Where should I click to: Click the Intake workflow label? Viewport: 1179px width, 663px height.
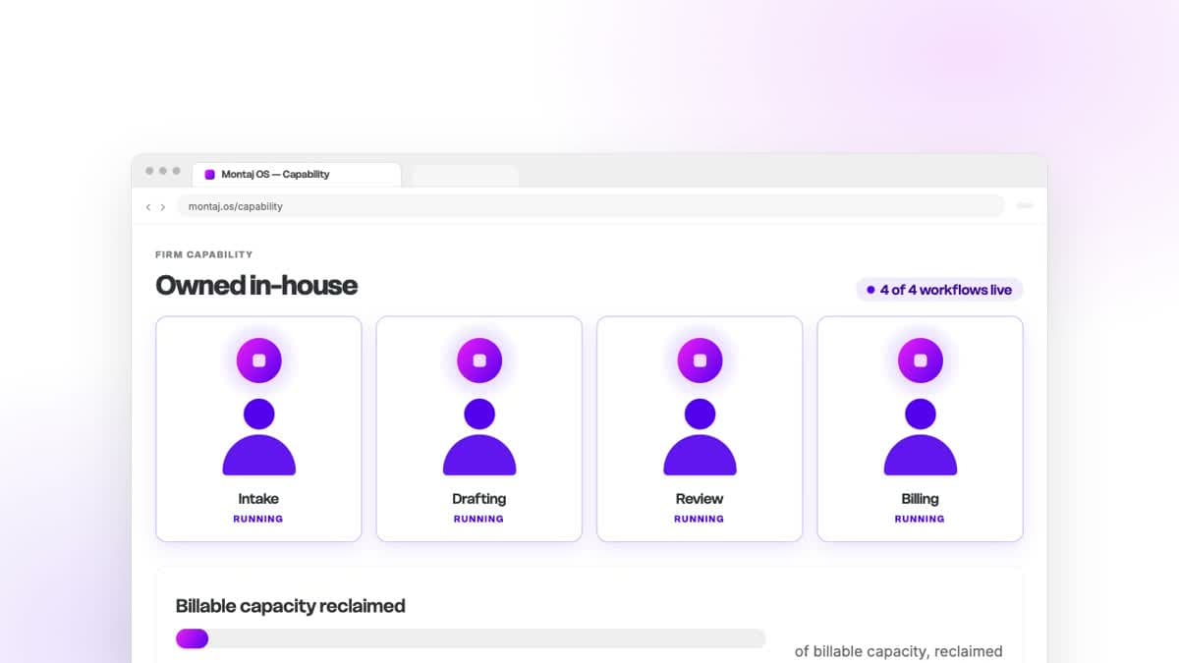point(258,499)
